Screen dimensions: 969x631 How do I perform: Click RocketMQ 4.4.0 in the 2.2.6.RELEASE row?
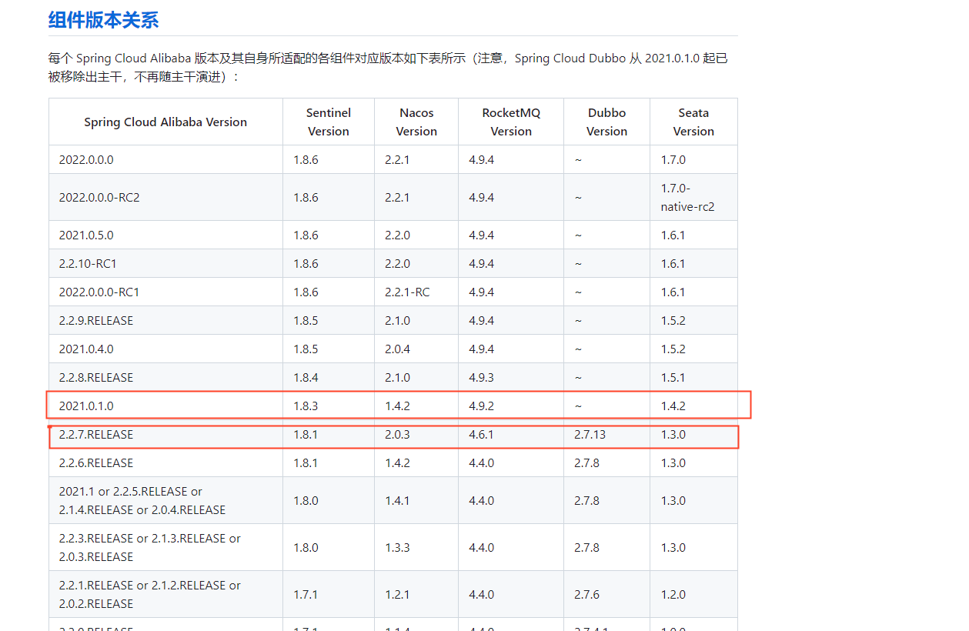[x=481, y=462]
